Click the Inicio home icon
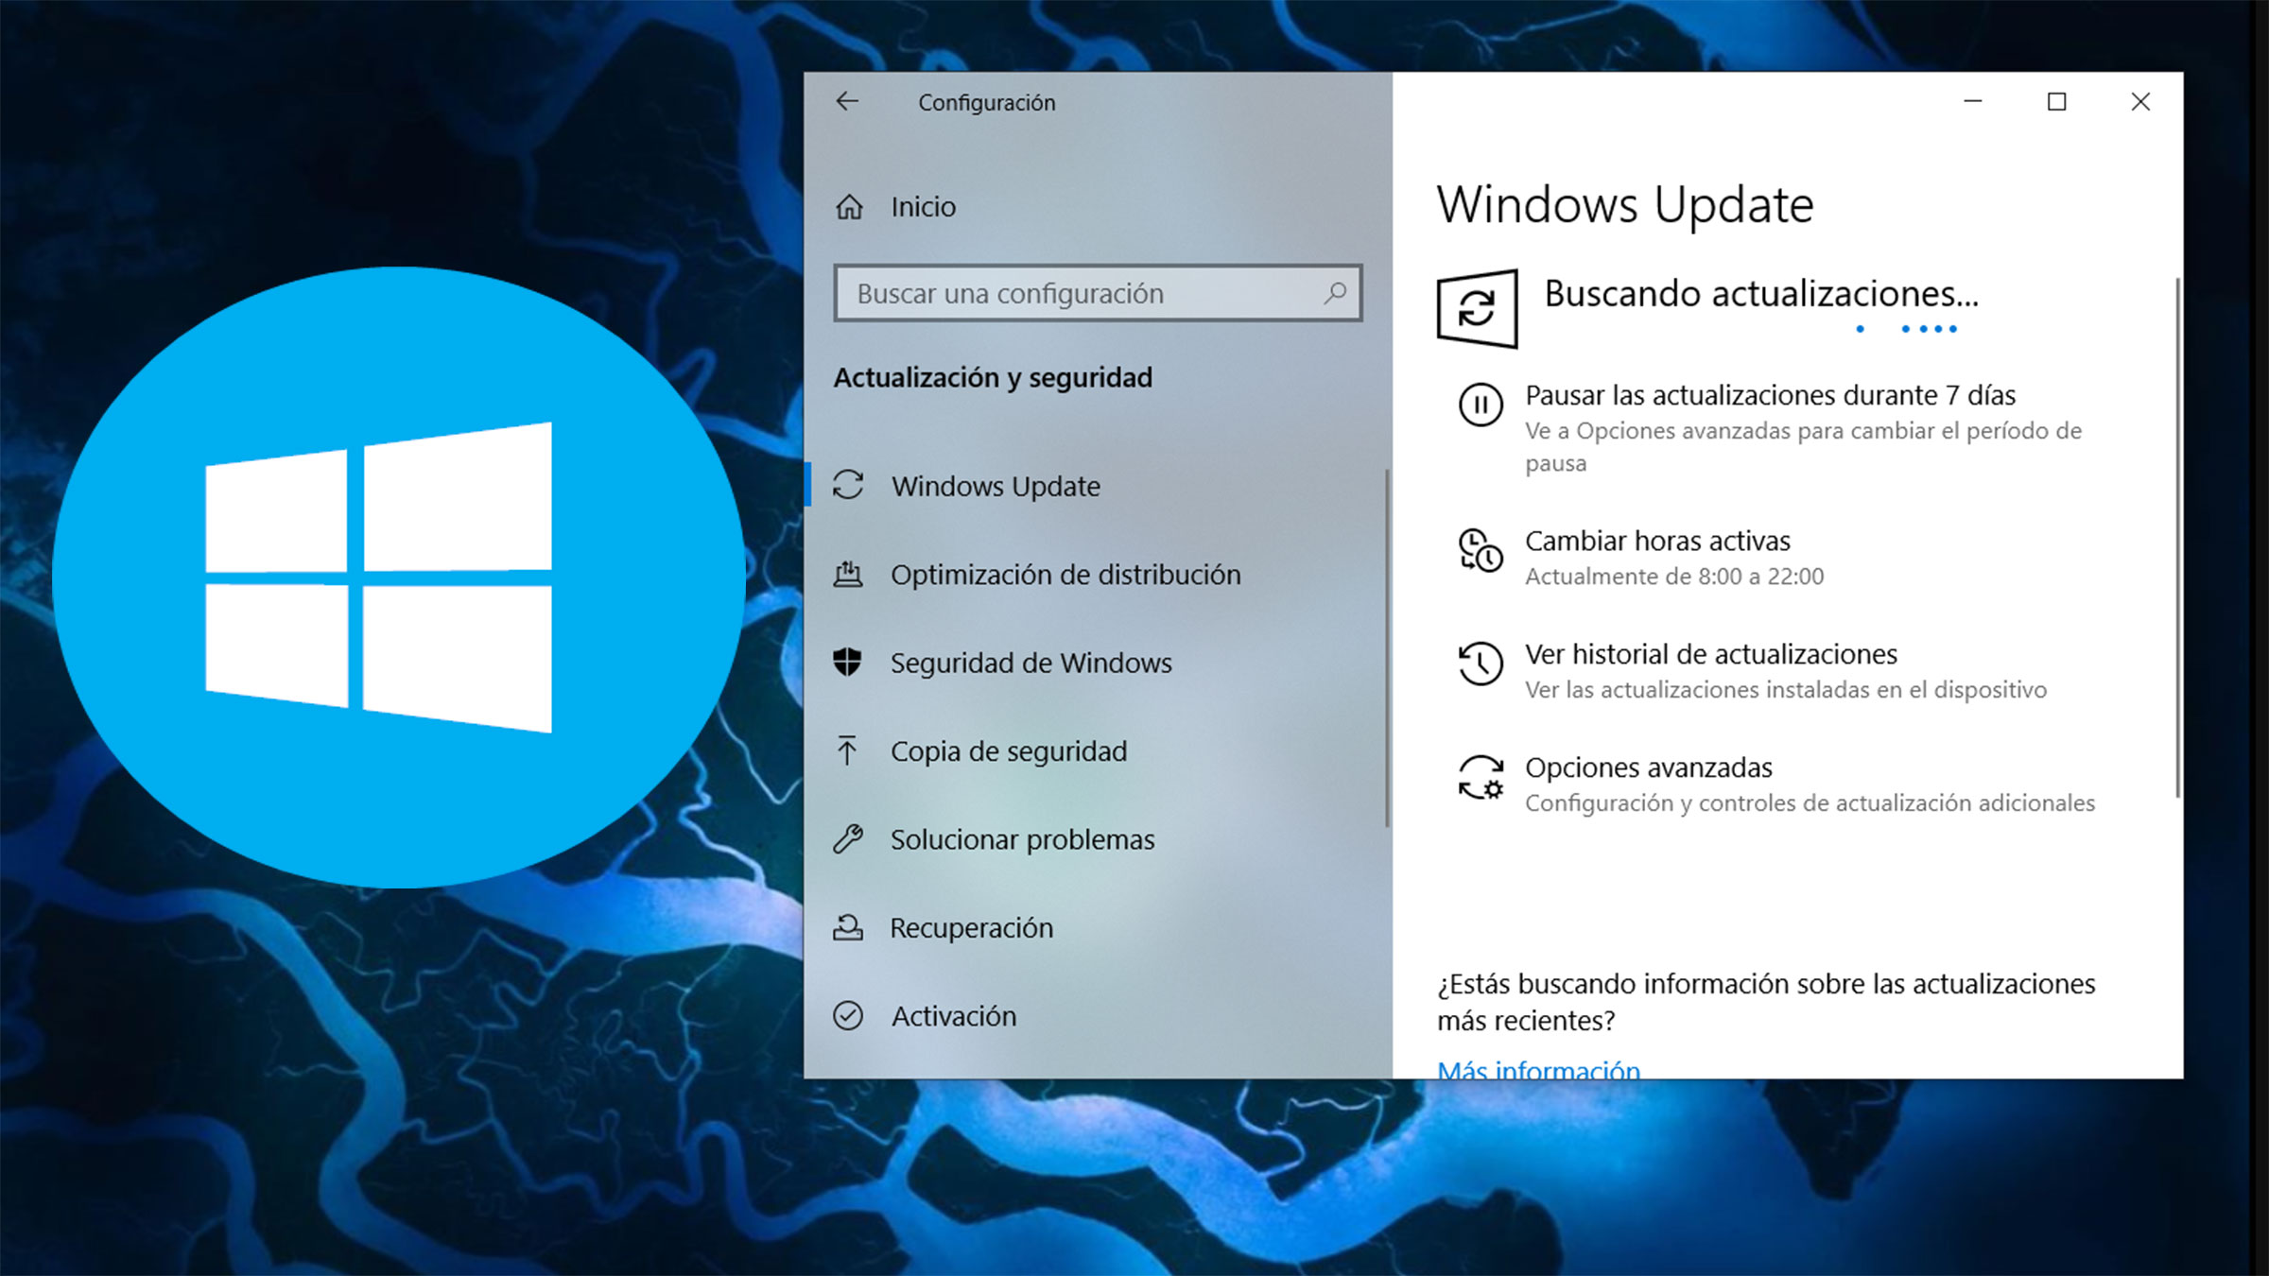The height and width of the screenshot is (1276, 2269). [x=849, y=206]
